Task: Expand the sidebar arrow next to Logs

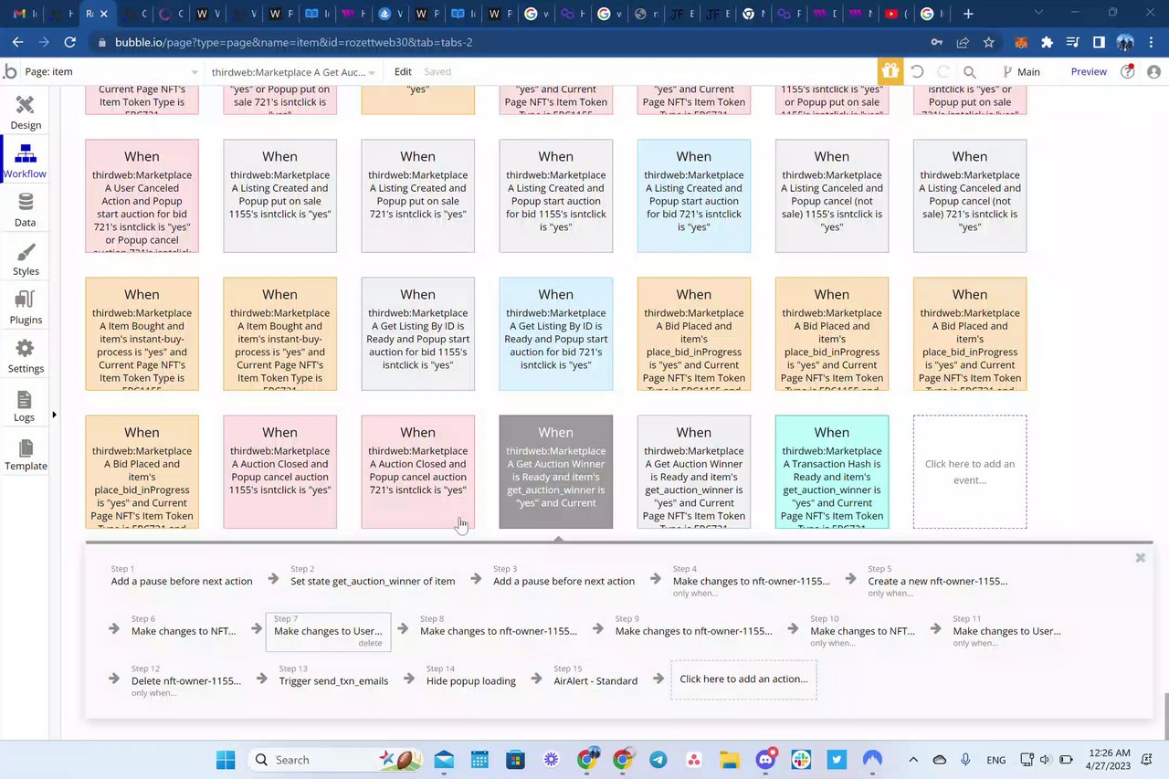Action: (54, 416)
